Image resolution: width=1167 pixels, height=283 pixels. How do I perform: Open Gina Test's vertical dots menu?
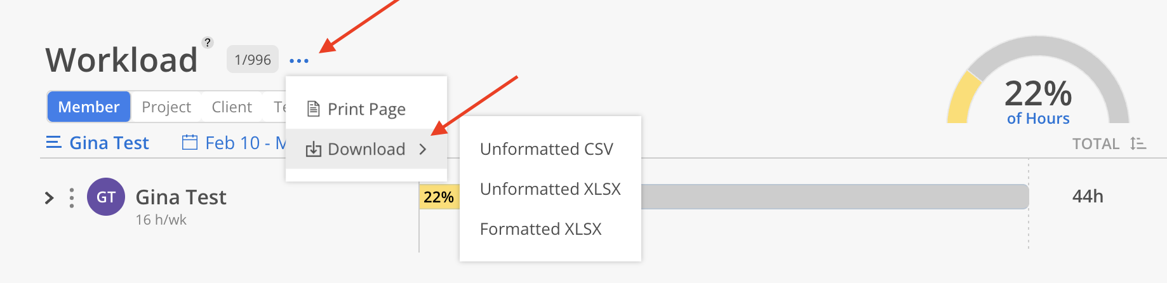[72, 198]
